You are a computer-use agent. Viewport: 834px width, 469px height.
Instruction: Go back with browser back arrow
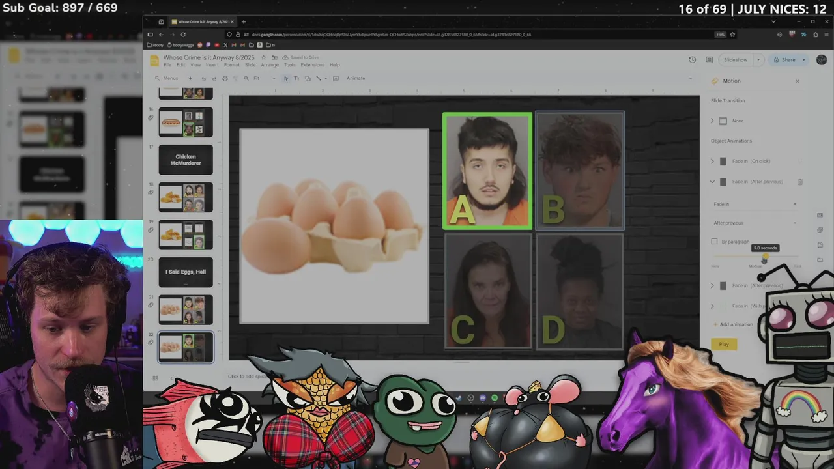click(161, 35)
